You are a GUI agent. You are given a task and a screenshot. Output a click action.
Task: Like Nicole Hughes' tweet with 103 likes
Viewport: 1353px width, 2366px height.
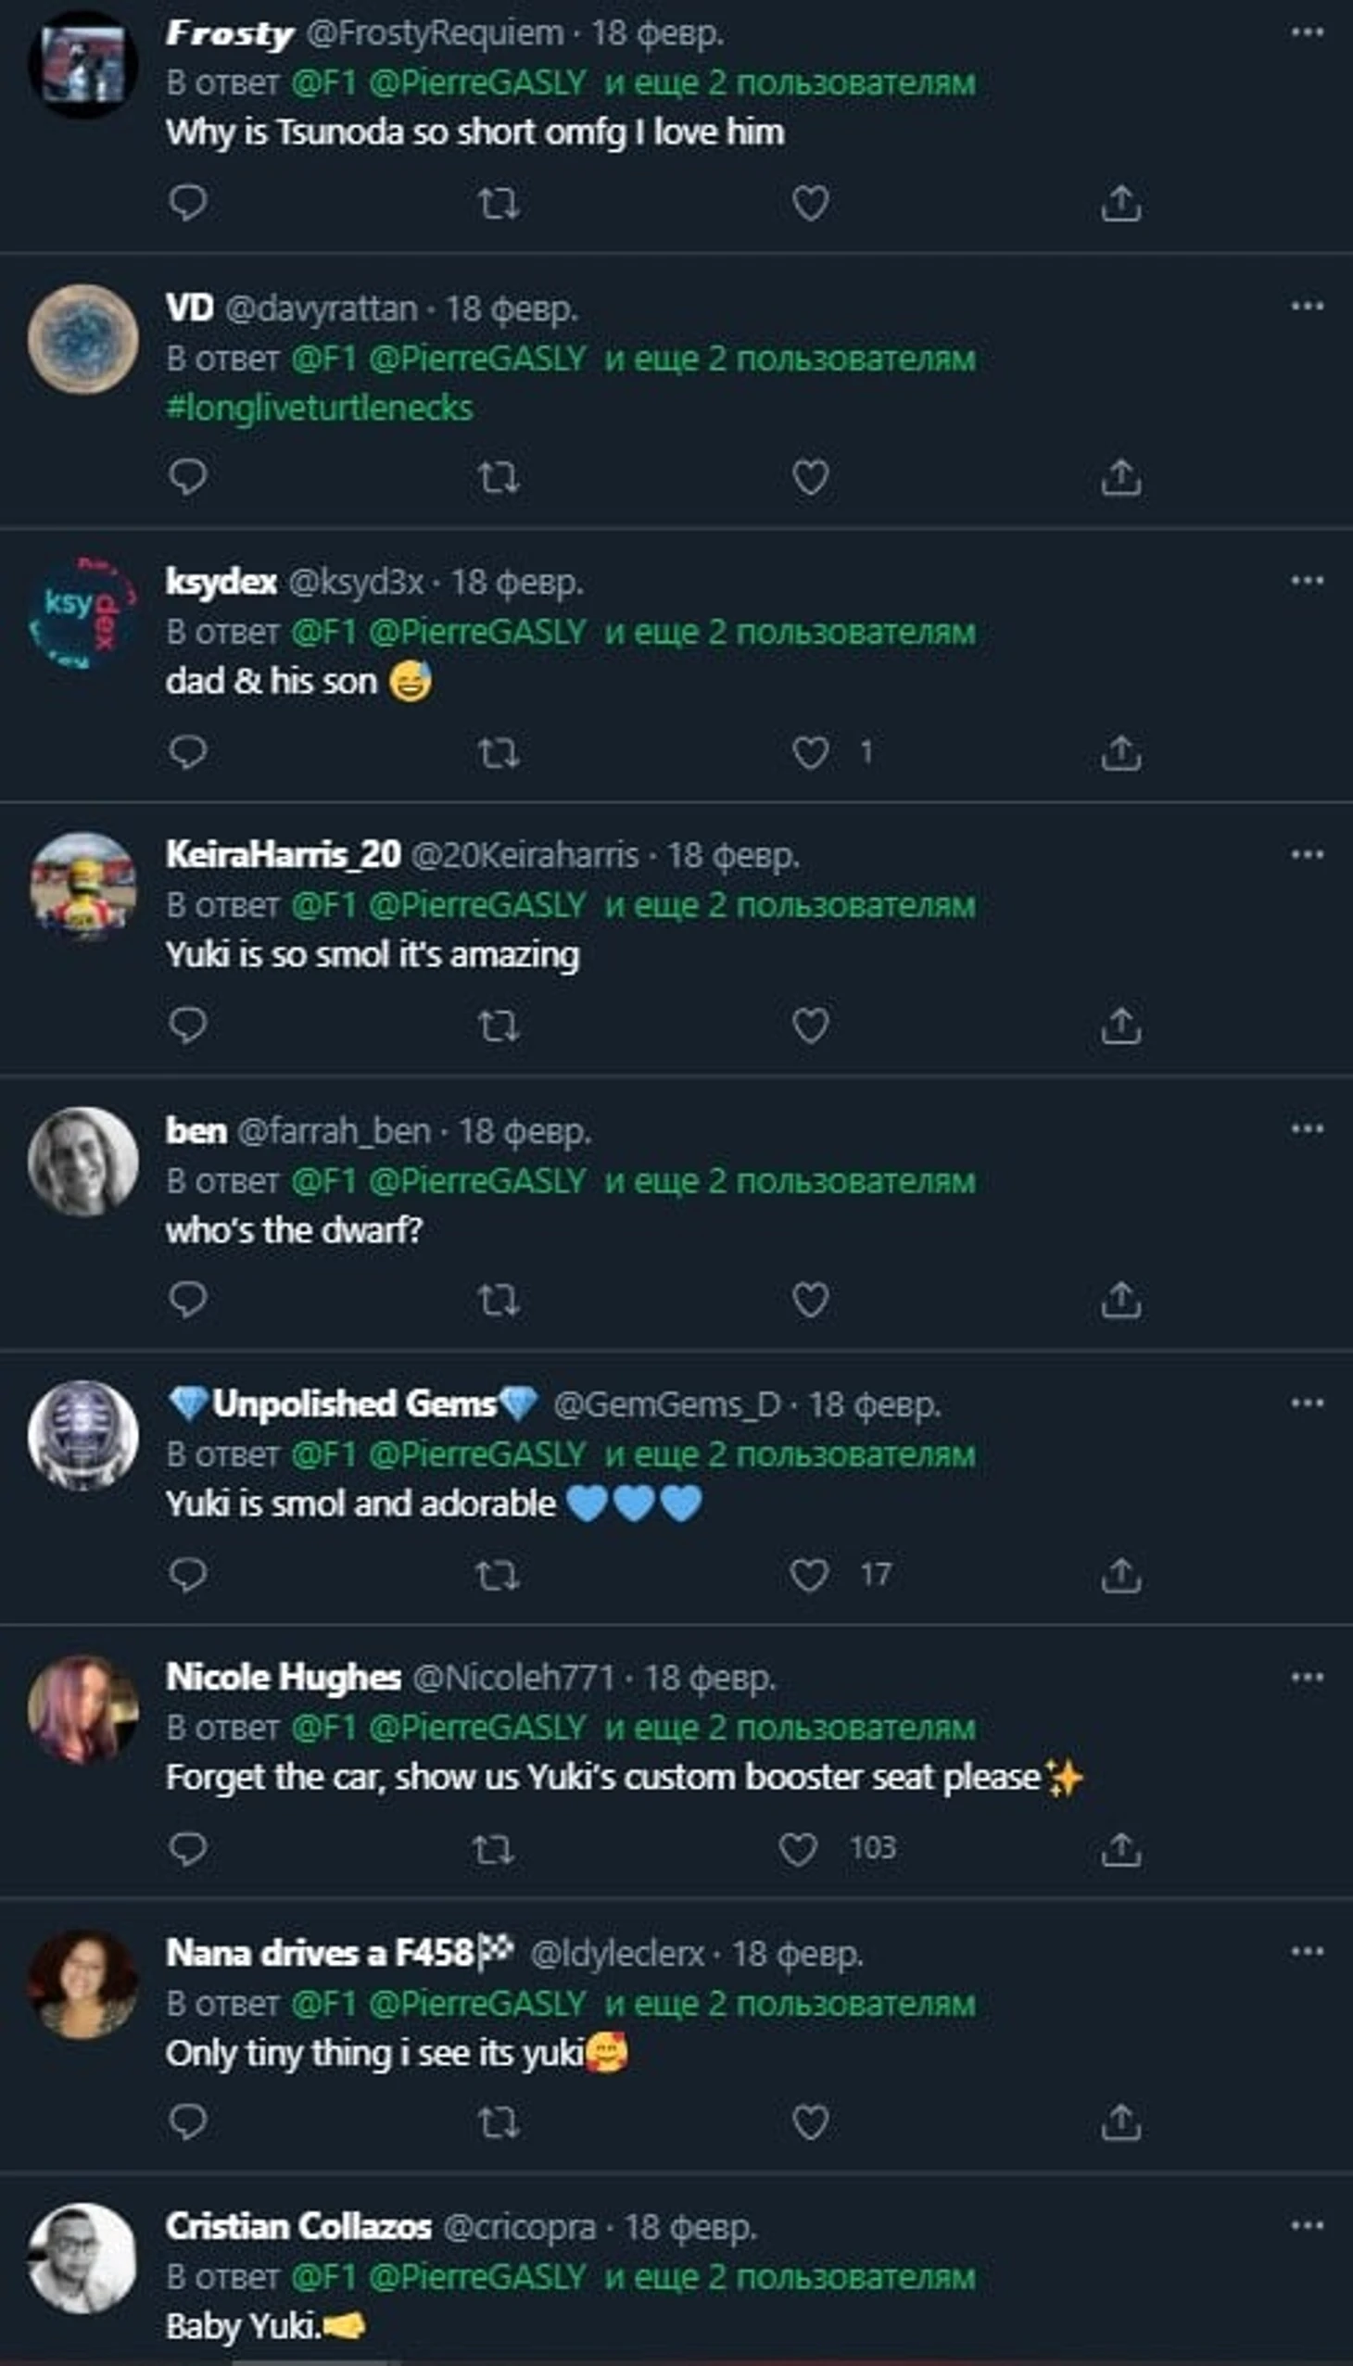pos(797,1848)
